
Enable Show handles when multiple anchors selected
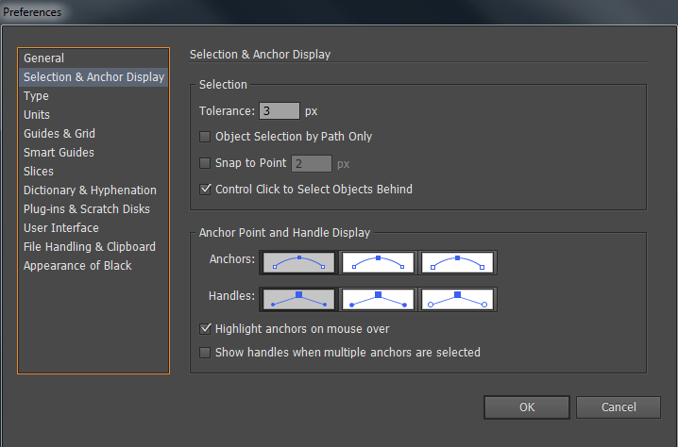[x=206, y=353]
